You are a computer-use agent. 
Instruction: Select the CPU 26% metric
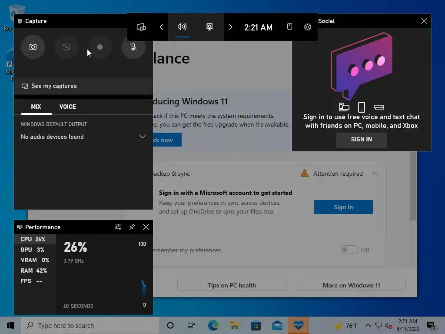[35, 240]
